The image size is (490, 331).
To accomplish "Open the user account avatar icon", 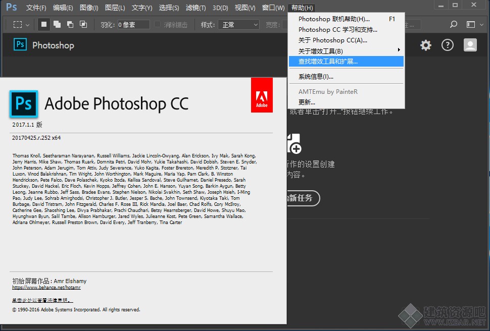I will pos(470,45).
